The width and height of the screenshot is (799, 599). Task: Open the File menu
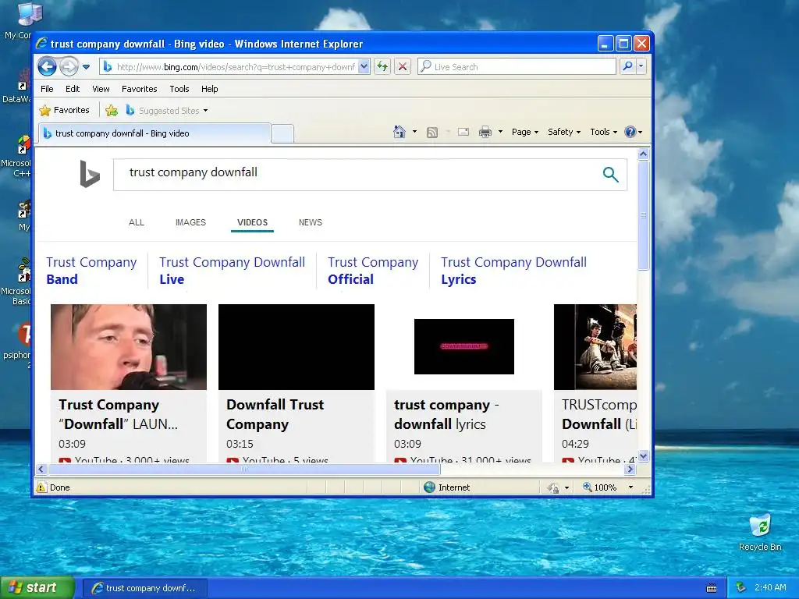[x=47, y=89]
